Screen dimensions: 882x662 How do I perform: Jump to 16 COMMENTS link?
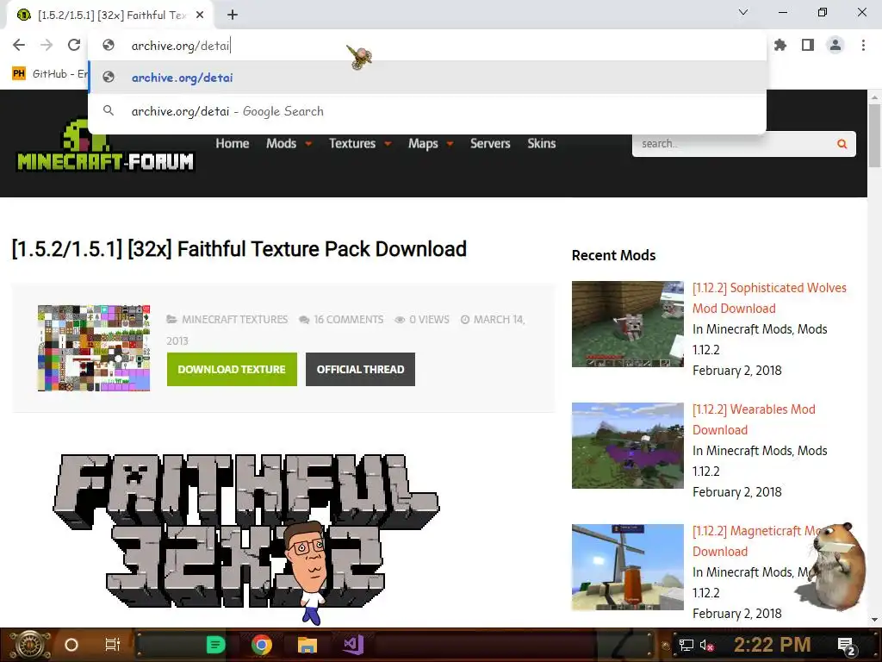tap(348, 320)
